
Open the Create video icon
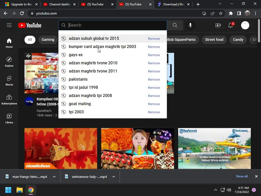[218, 25]
